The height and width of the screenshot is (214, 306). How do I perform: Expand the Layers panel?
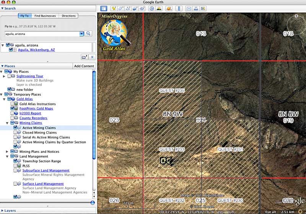(x=2, y=211)
